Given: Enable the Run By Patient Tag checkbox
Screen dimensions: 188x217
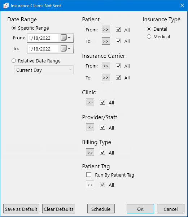Looking at the screenshot, I should (89, 175).
